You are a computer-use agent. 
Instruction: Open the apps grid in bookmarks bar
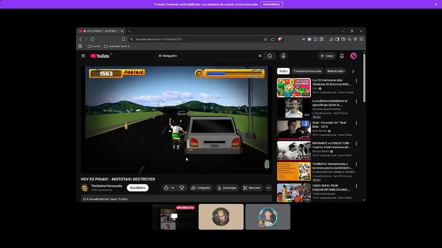point(80,46)
